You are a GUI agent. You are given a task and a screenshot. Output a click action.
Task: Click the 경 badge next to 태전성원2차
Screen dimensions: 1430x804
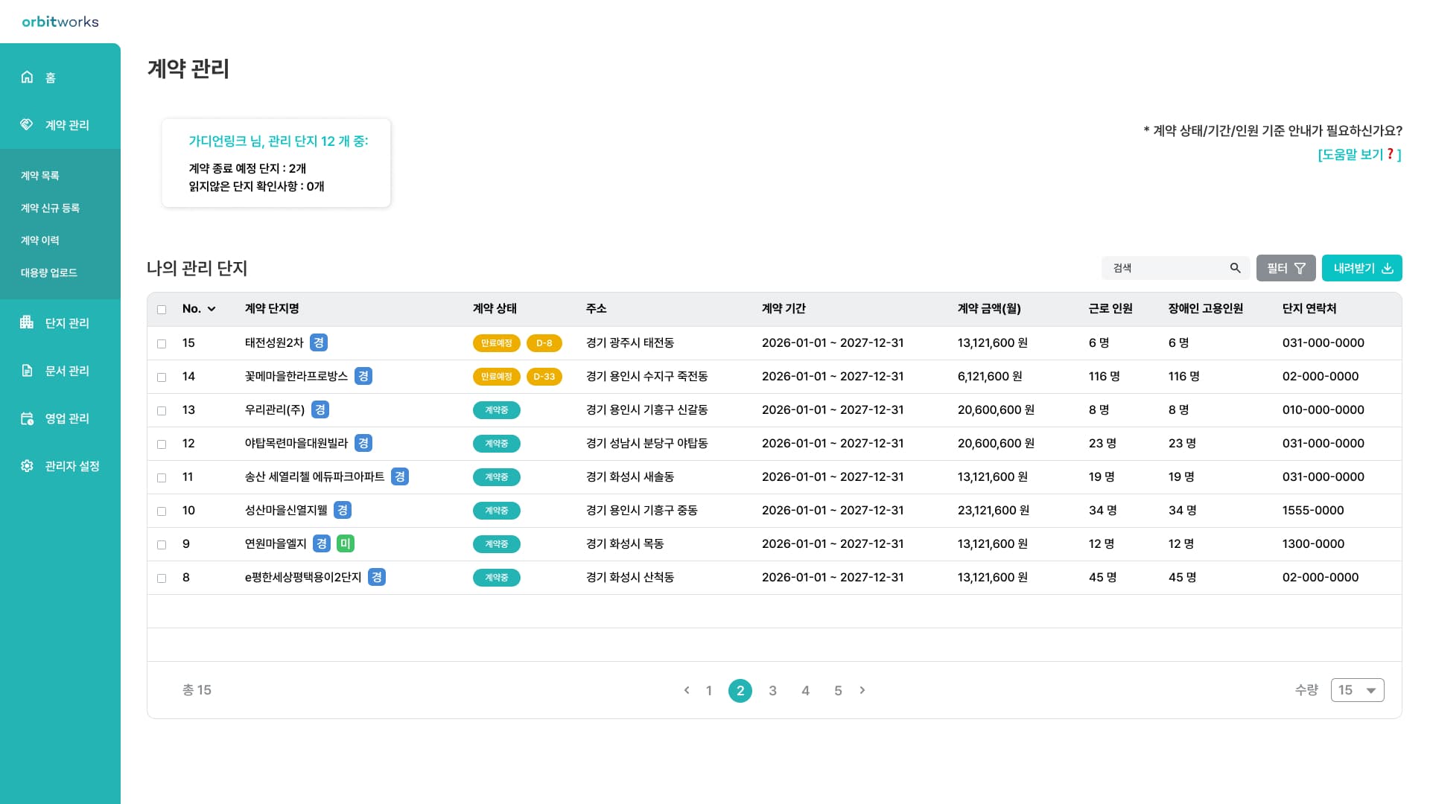point(319,342)
